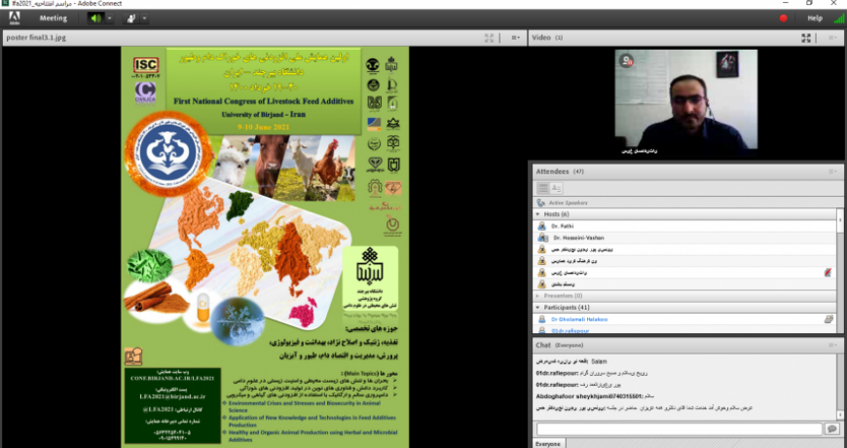
Task: Toggle the green speaker audio button
Action: [x=95, y=18]
